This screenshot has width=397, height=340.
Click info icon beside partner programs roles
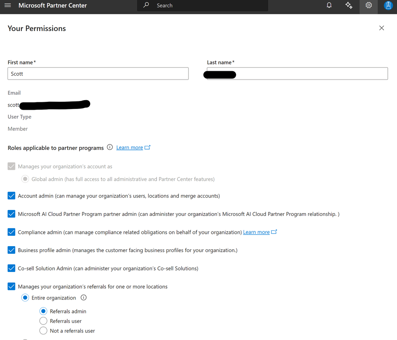(x=110, y=147)
